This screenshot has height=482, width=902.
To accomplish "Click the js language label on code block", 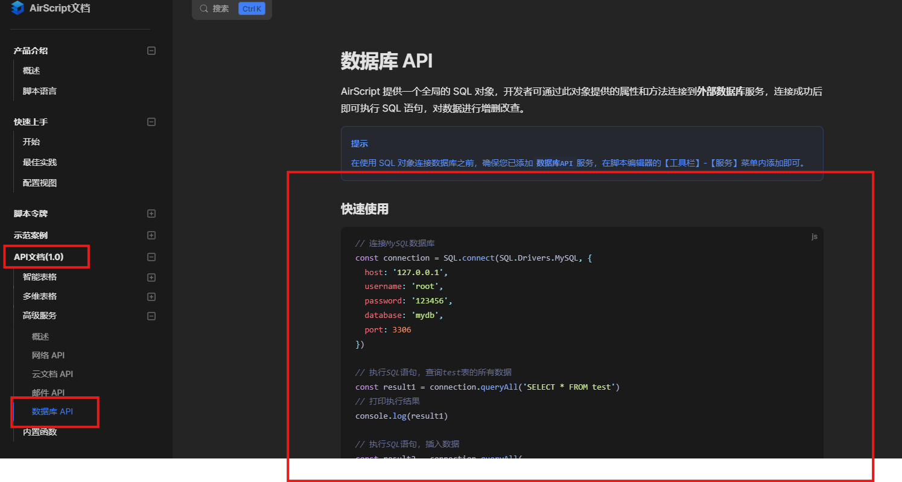I will (x=815, y=236).
